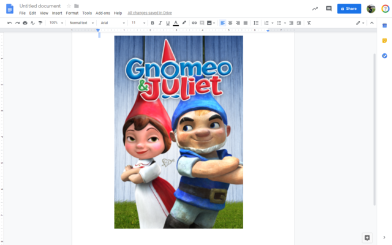
Task: Expand numbered list style dropdown arrow
Action: tap(273, 23)
